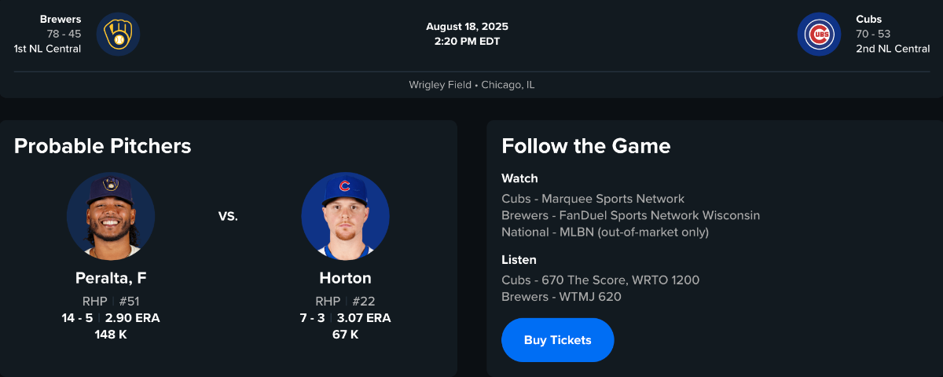Image resolution: width=943 pixels, height=377 pixels.
Task: Click the 2nd NL Central standing
Action: [893, 49]
